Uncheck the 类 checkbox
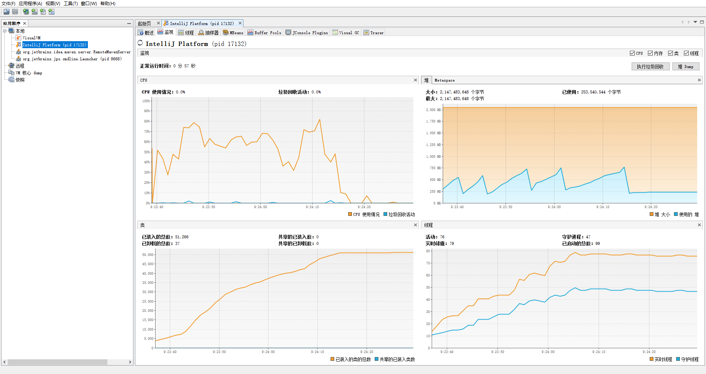This screenshot has width=706, height=374. click(x=670, y=53)
